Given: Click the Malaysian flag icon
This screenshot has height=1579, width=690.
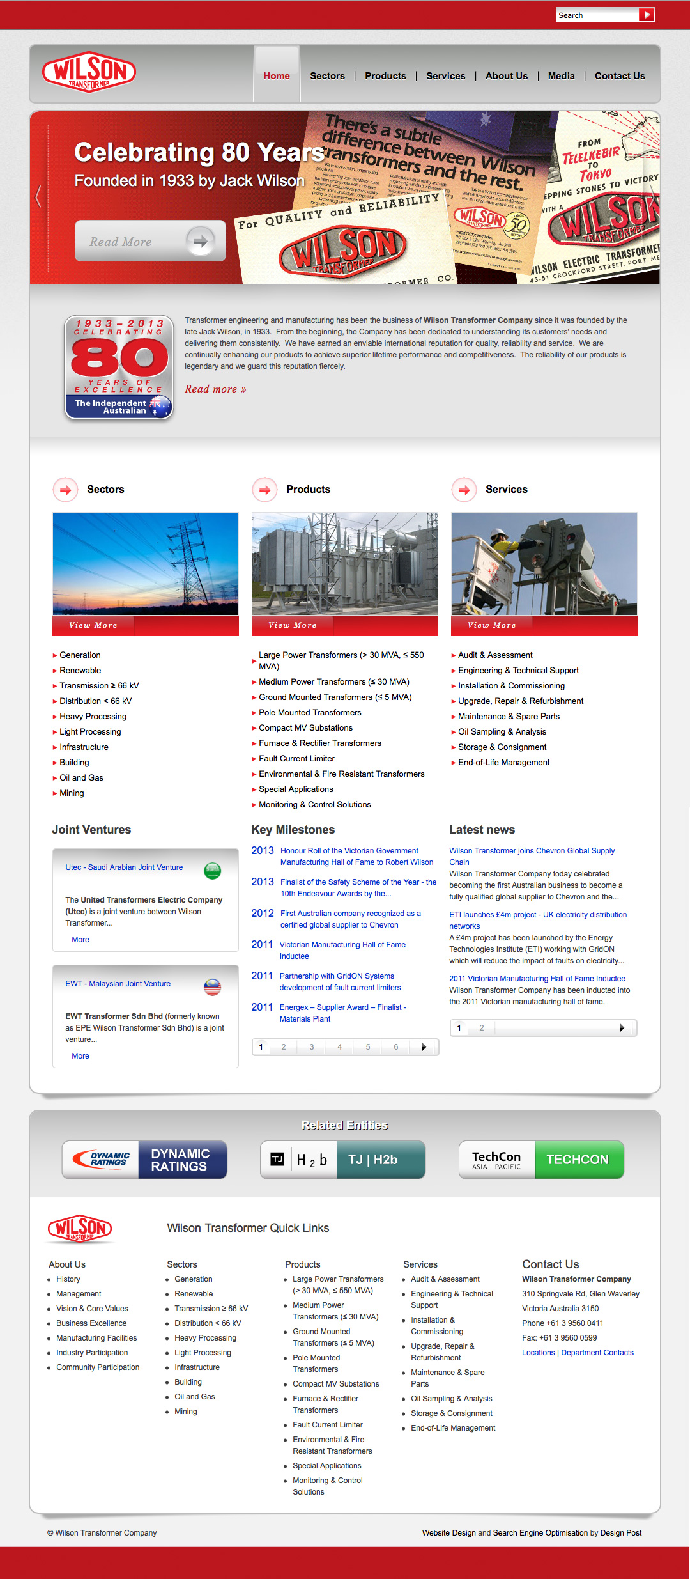Looking at the screenshot, I should click(x=213, y=986).
